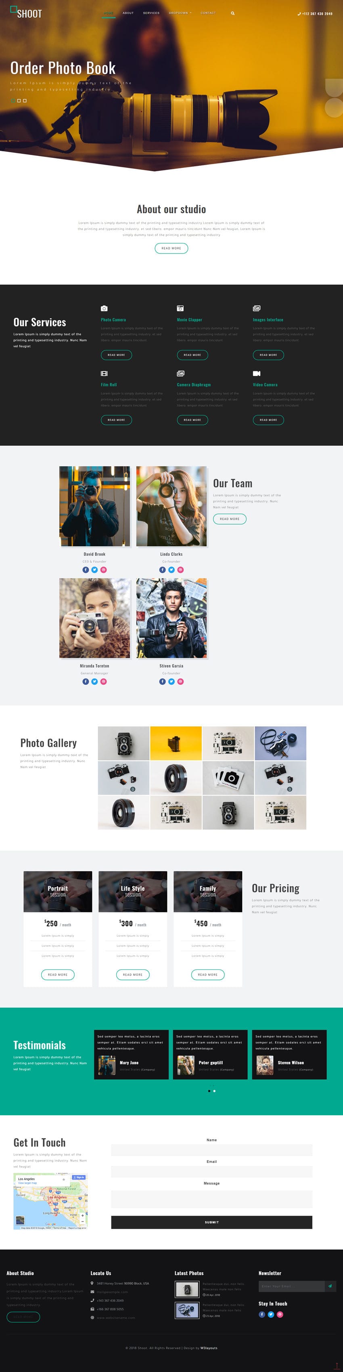
Task: Open the yellow film roll gallery photo
Action: (176, 743)
